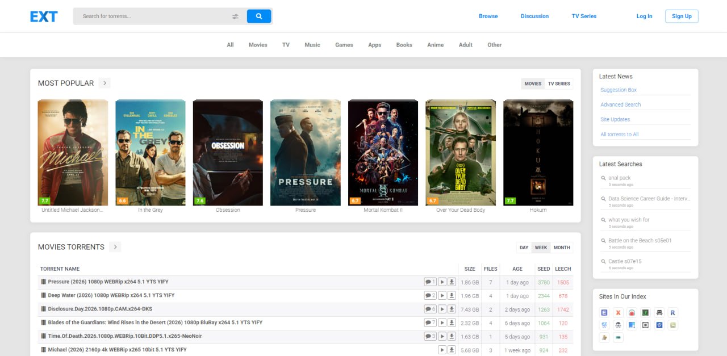Open the Obsession movie poster
Viewport: 727px width, 356px height.
point(228,153)
